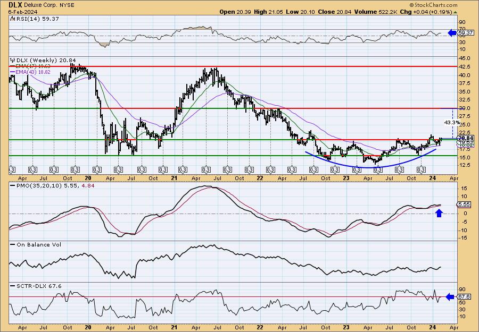Click the green up-triangle next to Chg

click(455, 12)
